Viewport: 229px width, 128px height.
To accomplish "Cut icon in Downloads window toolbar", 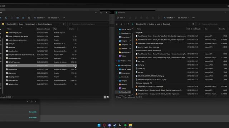I will [130, 18].
